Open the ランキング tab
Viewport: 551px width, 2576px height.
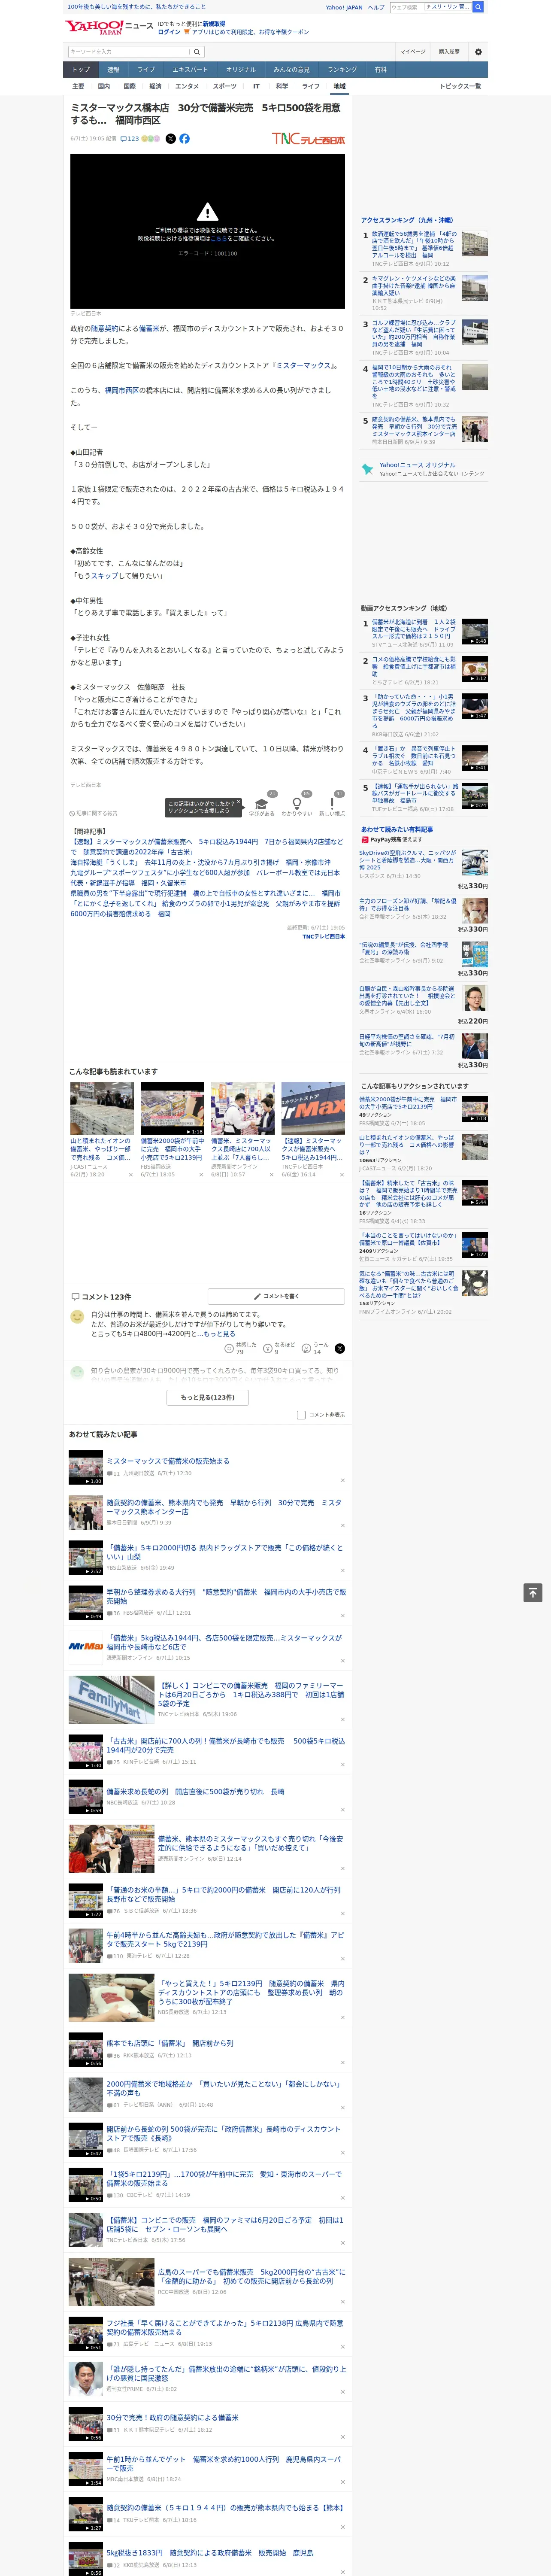point(342,70)
